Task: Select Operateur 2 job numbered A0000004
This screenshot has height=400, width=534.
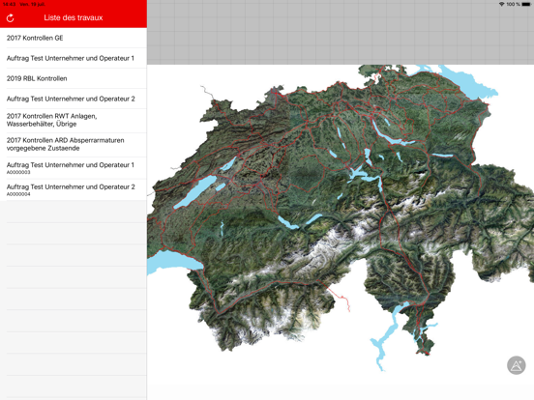Action: (74, 189)
